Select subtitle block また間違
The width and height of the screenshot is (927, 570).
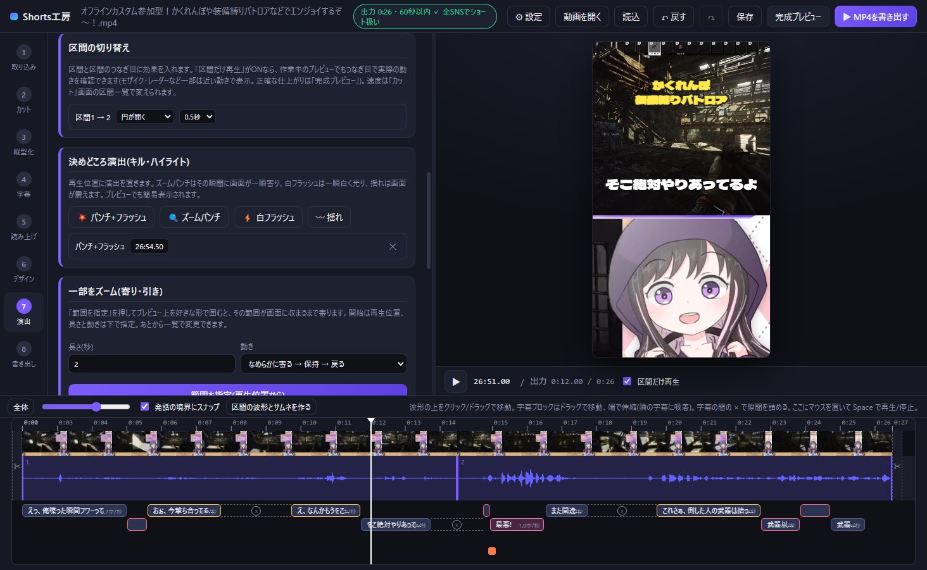tap(567, 511)
